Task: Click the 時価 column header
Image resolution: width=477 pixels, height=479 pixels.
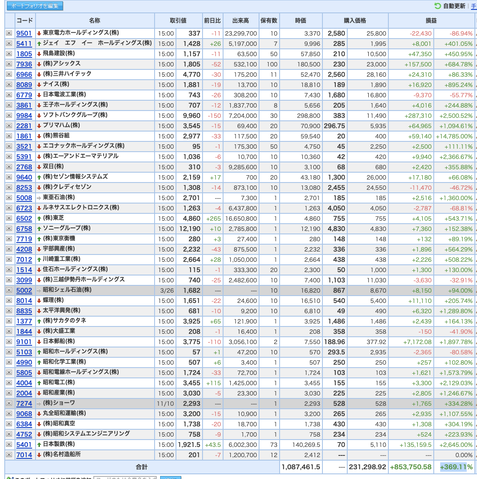Action: coord(301,21)
